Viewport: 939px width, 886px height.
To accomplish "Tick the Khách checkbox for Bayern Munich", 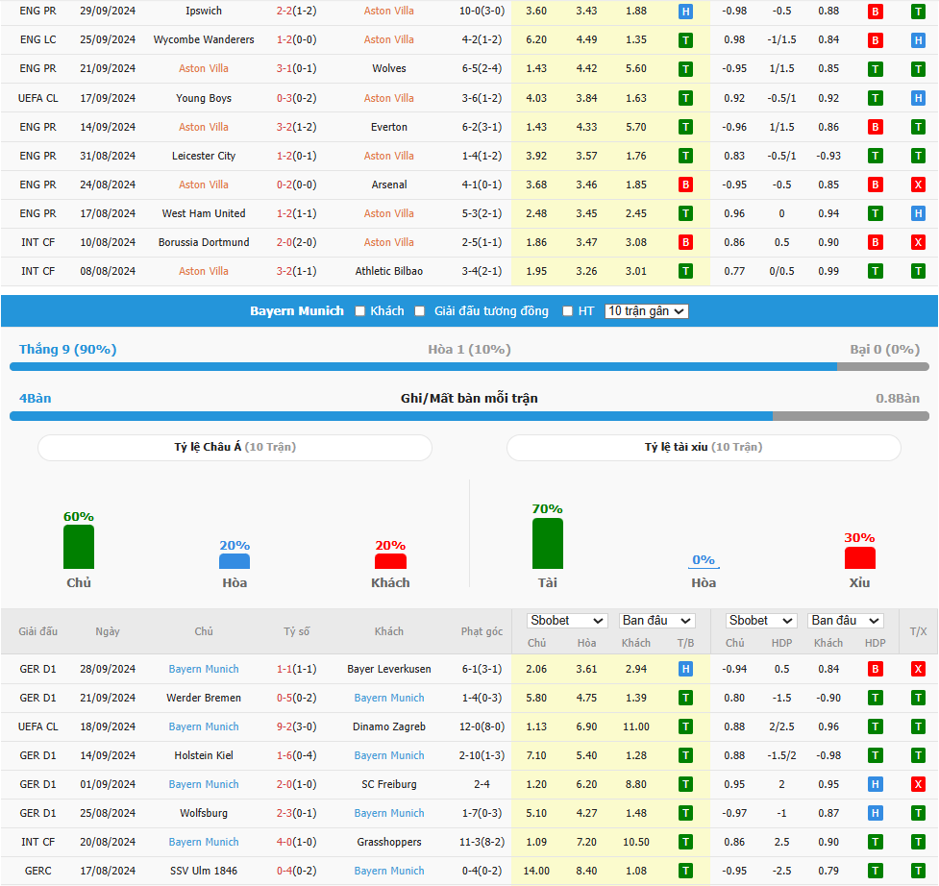I will [x=359, y=311].
